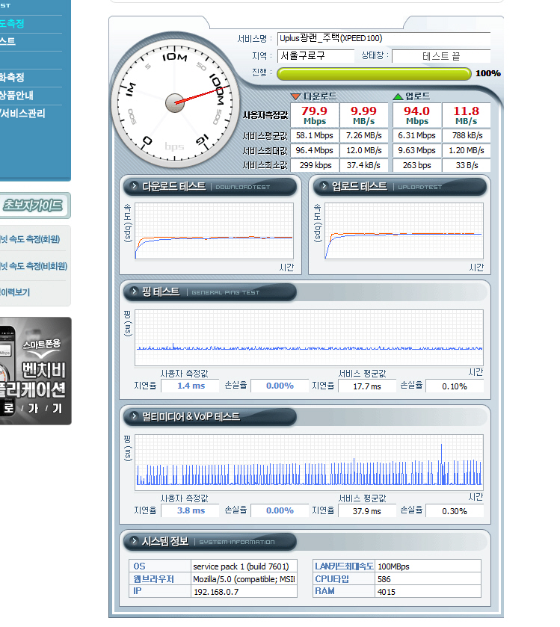560x627 pixels.
Task: Click the 58.1 Mbps average cell
Action: coord(315,135)
